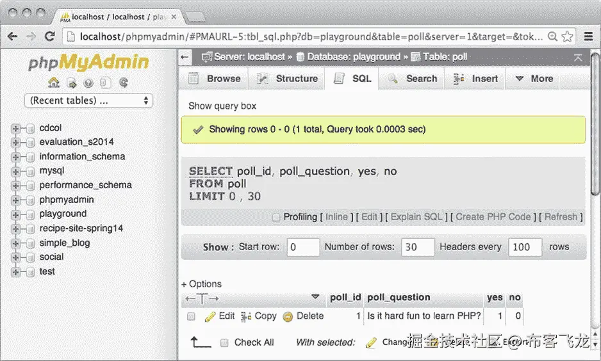Click the phpMyAdmin home icon
This screenshot has height=361, width=601.
(54, 83)
